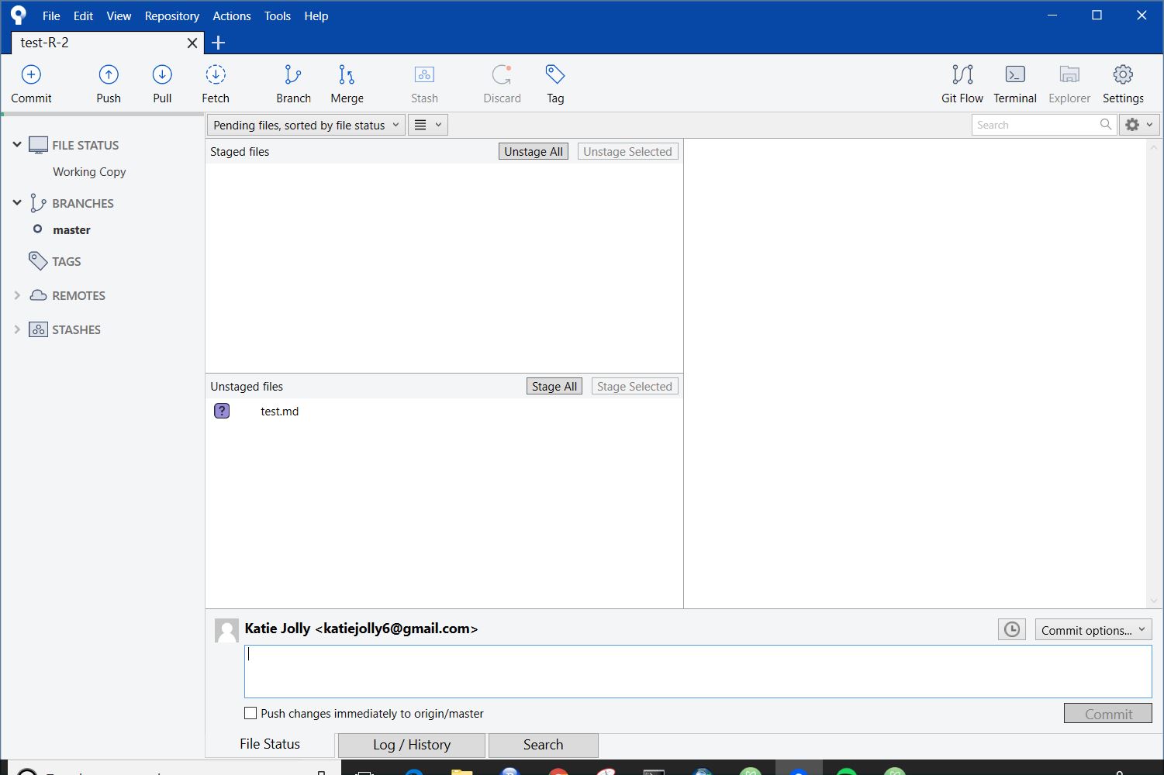Click the branch icon beside BRANCHES

tap(37, 203)
